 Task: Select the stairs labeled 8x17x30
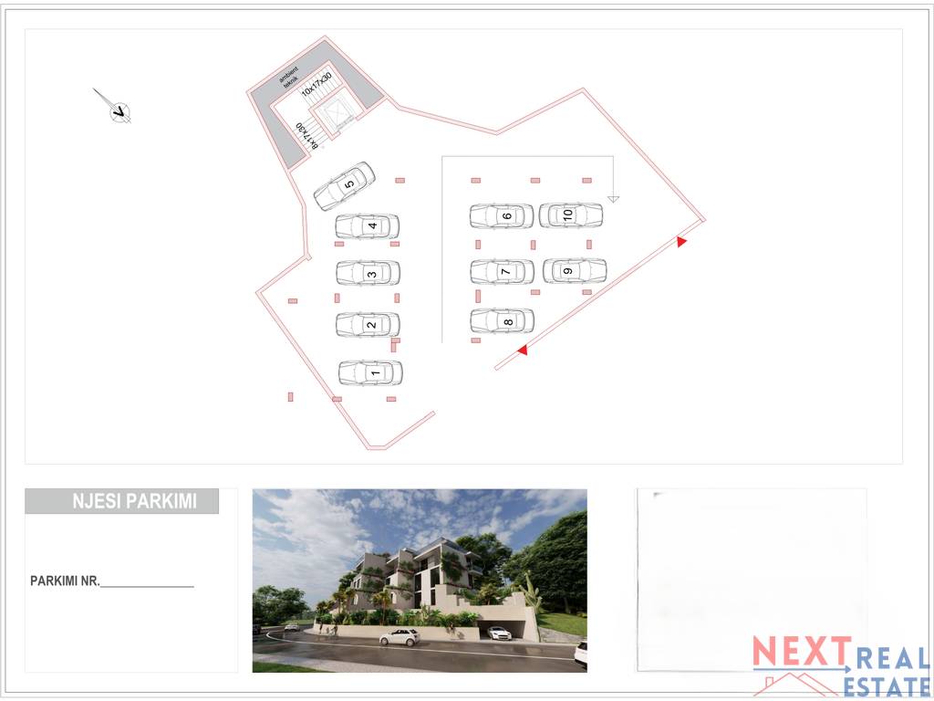306,135
